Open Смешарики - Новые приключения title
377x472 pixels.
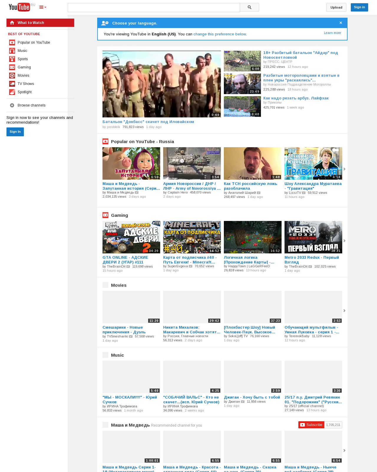124,330
